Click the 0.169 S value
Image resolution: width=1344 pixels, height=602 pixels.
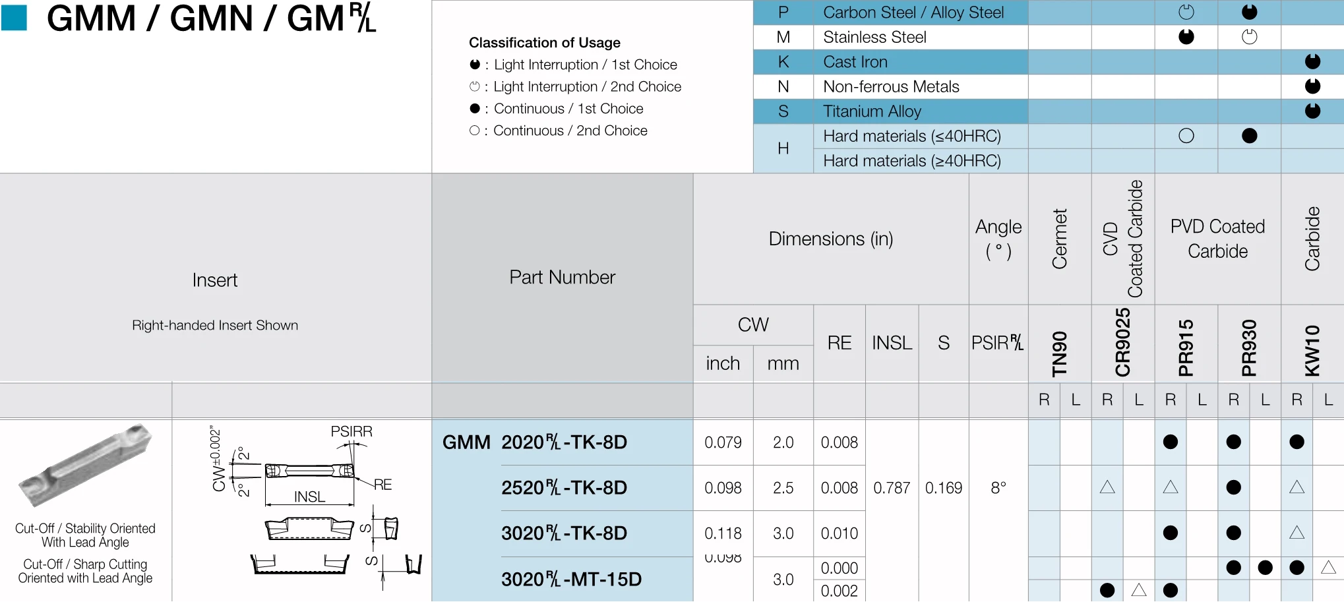[x=944, y=488]
